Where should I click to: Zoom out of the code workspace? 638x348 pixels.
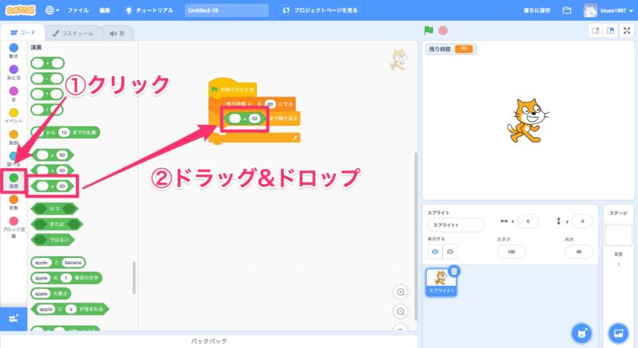[x=401, y=311]
